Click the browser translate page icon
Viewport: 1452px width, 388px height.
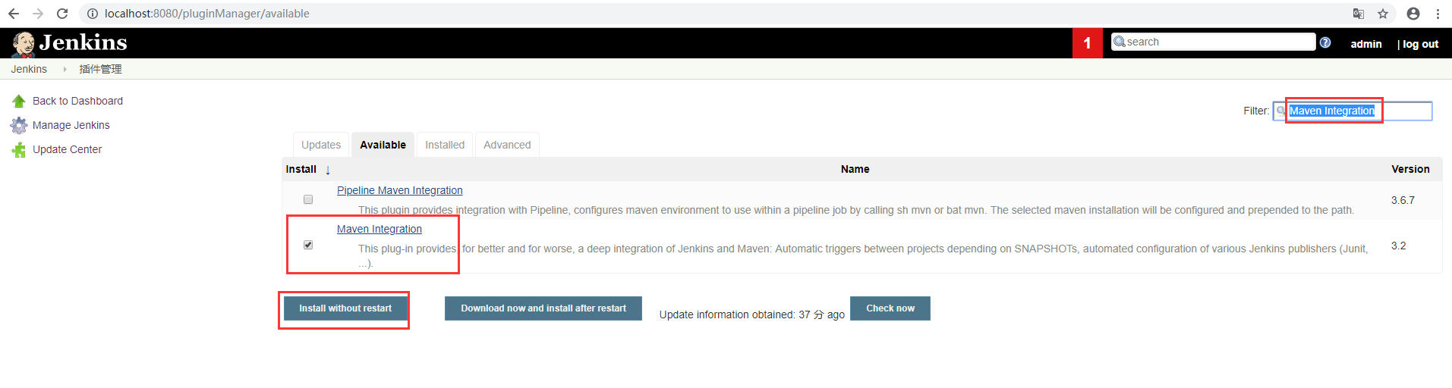(1359, 14)
